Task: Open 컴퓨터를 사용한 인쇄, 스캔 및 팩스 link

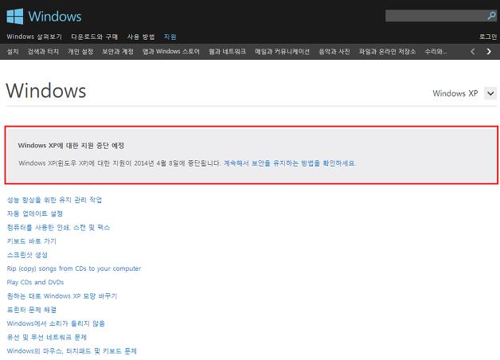Action: (x=58, y=227)
